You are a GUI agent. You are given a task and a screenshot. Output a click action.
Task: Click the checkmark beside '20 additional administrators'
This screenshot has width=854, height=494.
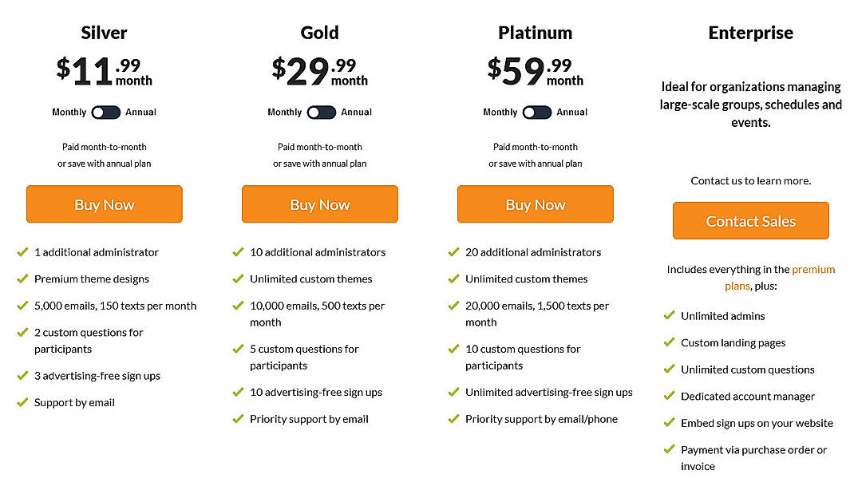[453, 252]
